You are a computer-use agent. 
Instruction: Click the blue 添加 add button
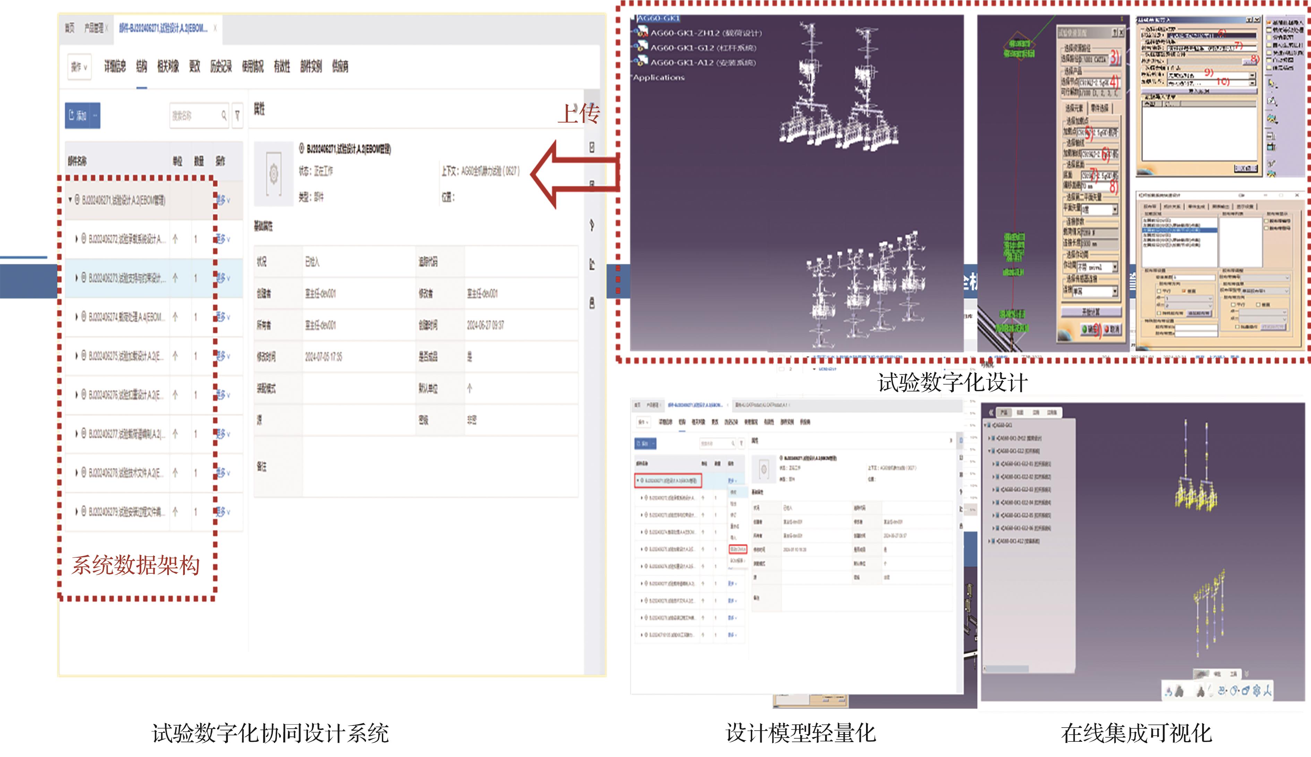pyautogui.click(x=78, y=115)
